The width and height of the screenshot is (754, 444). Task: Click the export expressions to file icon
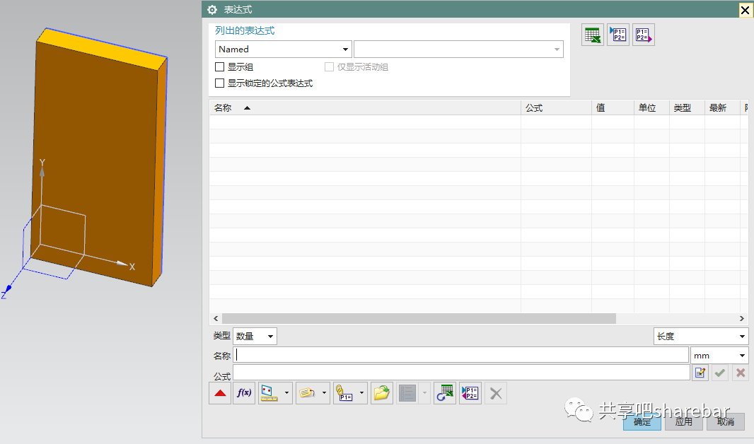[x=644, y=35]
